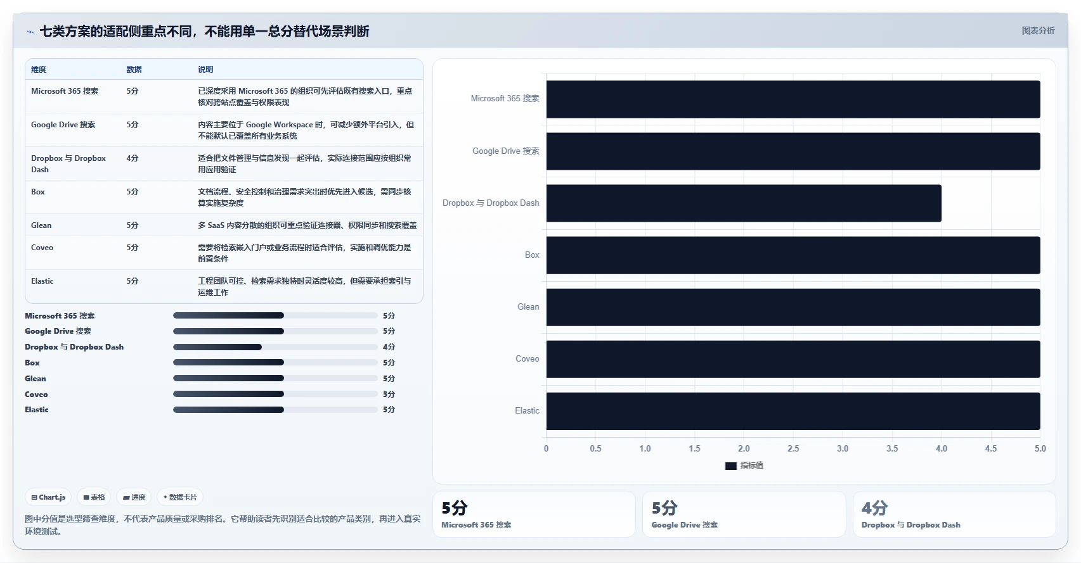Click the Google Drive 搜索 table row name

coord(63,125)
